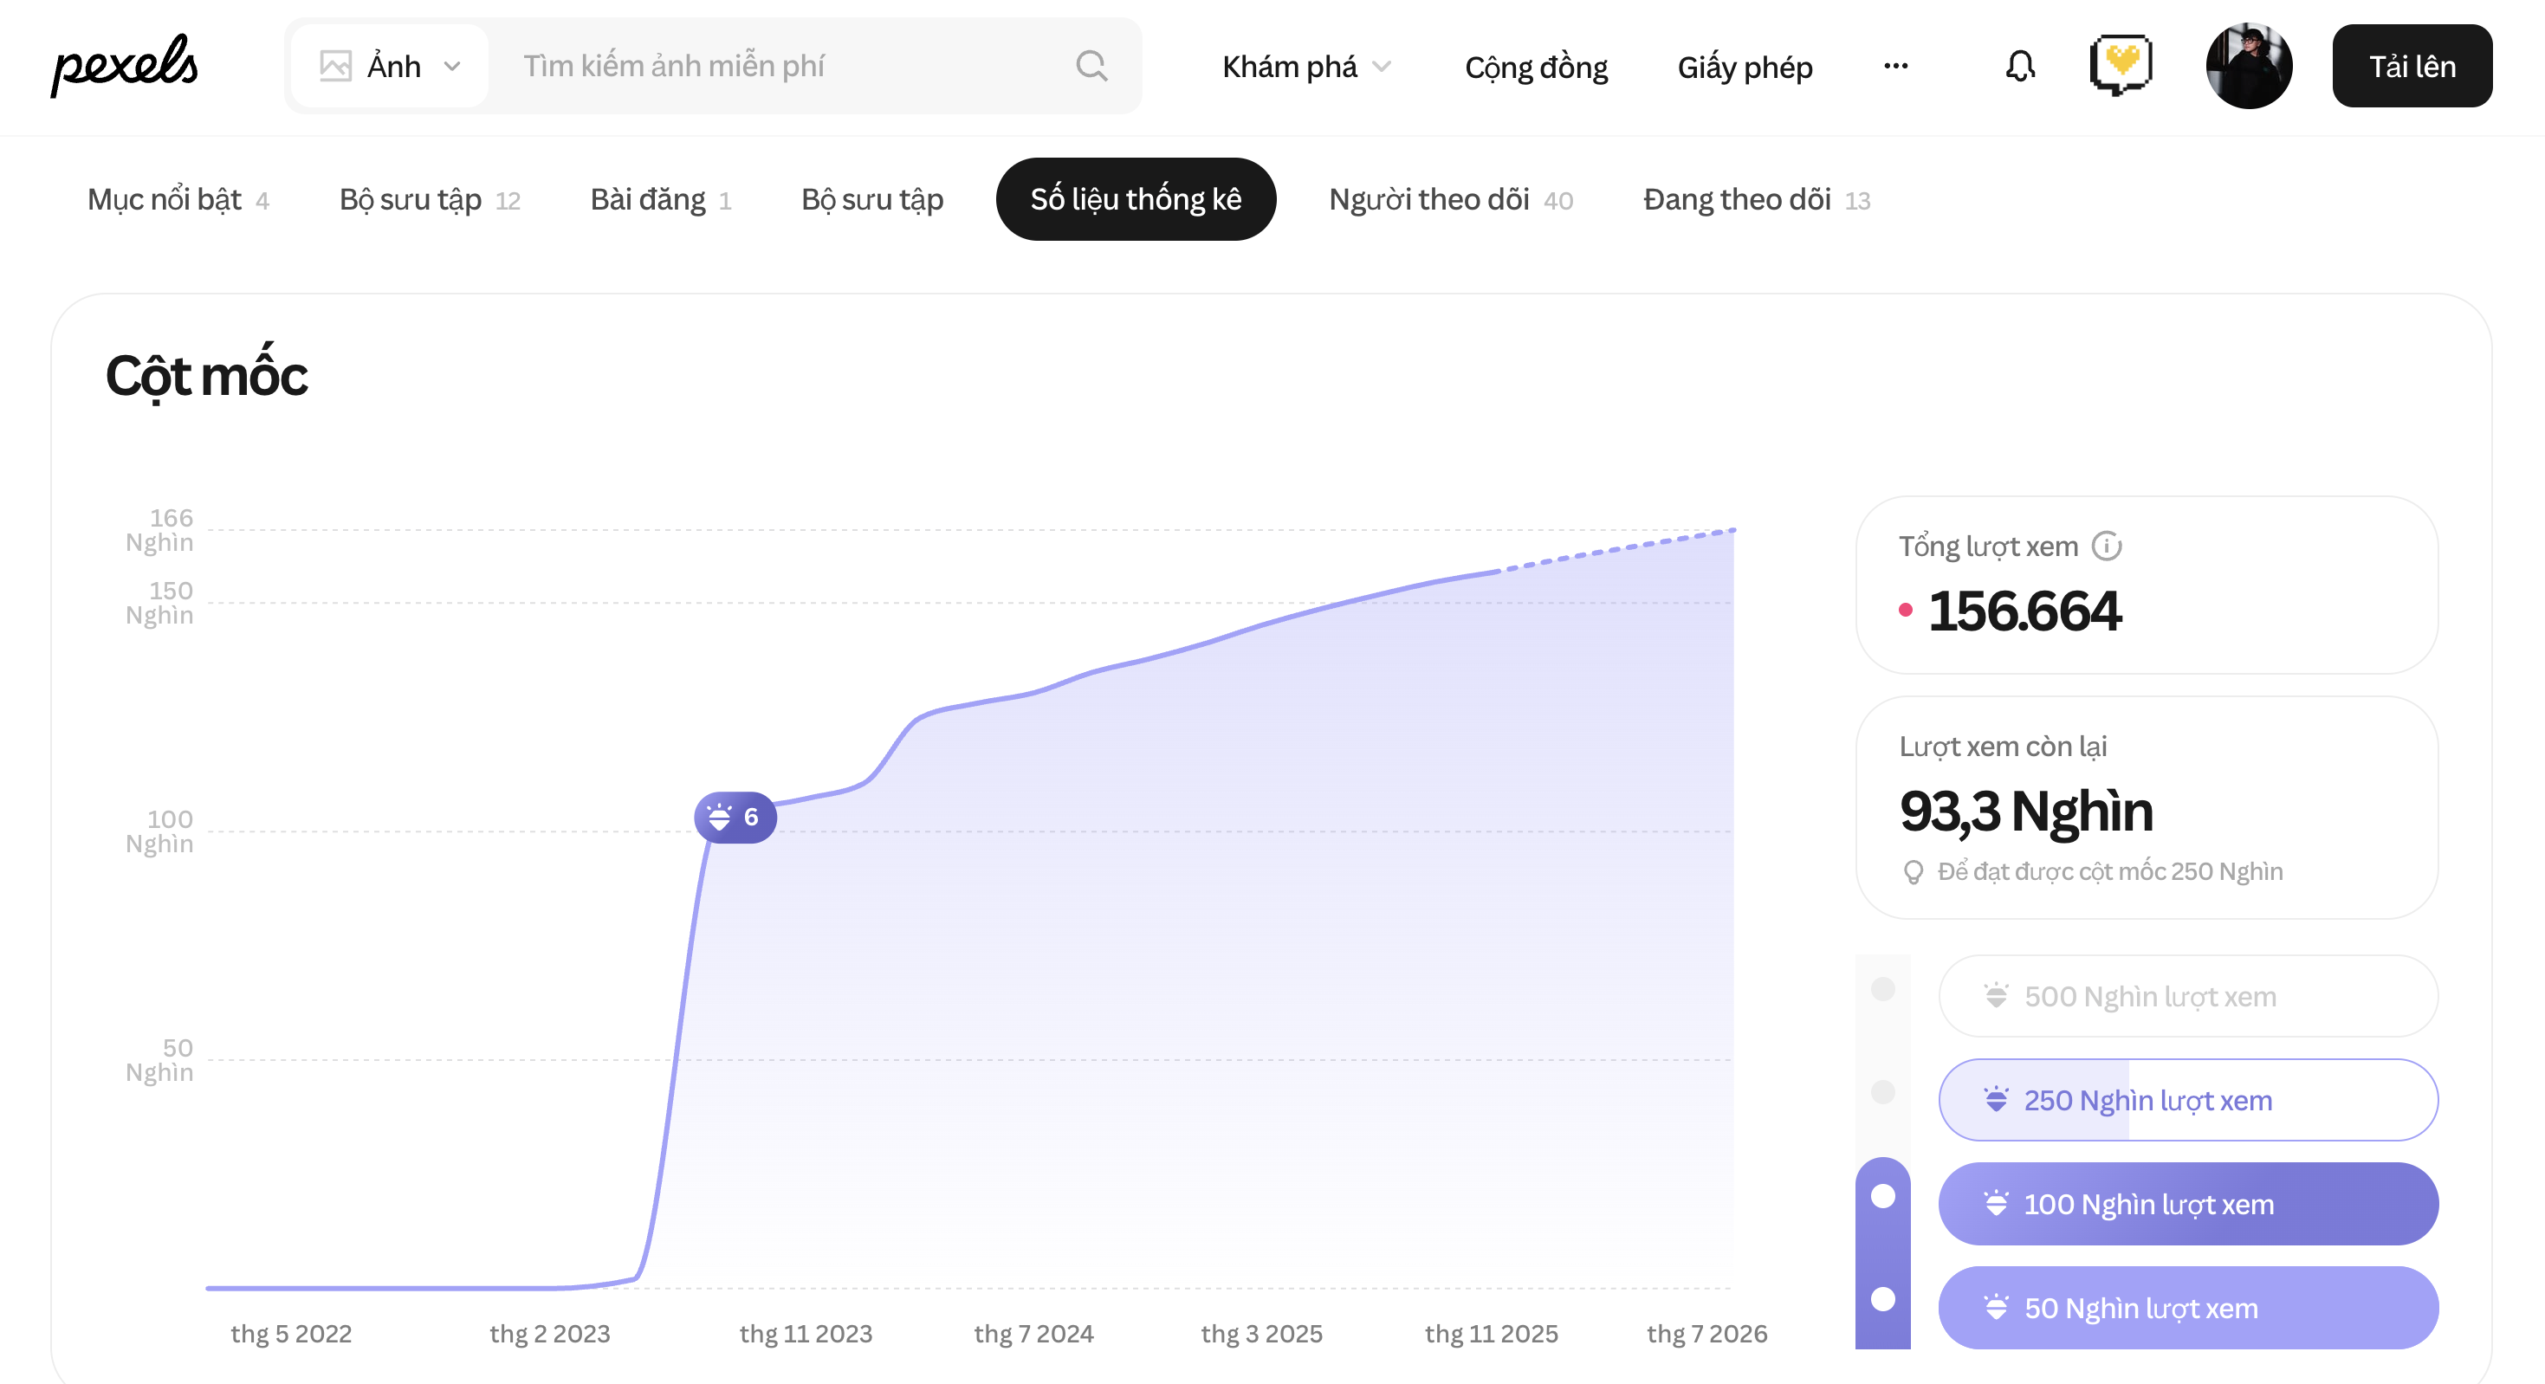Click info icon next to Tổng lượt xem
Image resolution: width=2545 pixels, height=1384 pixels.
pyautogui.click(x=2107, y=546)
